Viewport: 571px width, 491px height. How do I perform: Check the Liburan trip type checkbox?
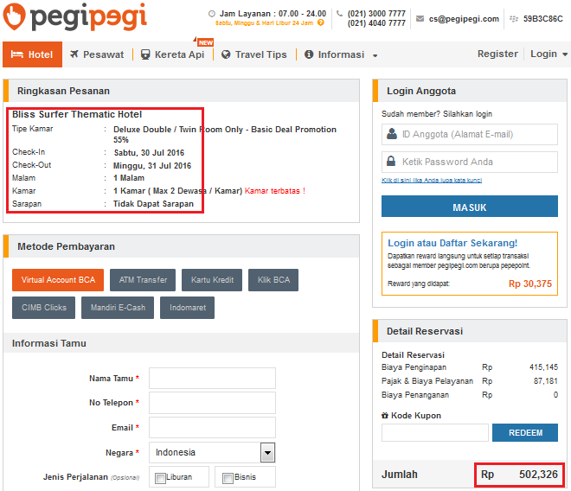[x=160, y=478]
